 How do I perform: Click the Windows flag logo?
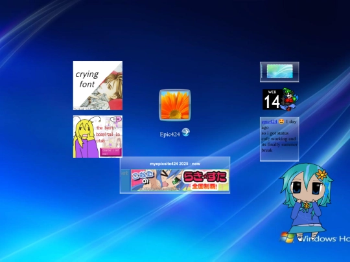coord(287,237)
